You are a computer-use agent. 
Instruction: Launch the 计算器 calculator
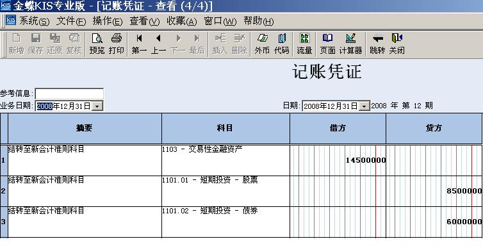tap(350, 44)
